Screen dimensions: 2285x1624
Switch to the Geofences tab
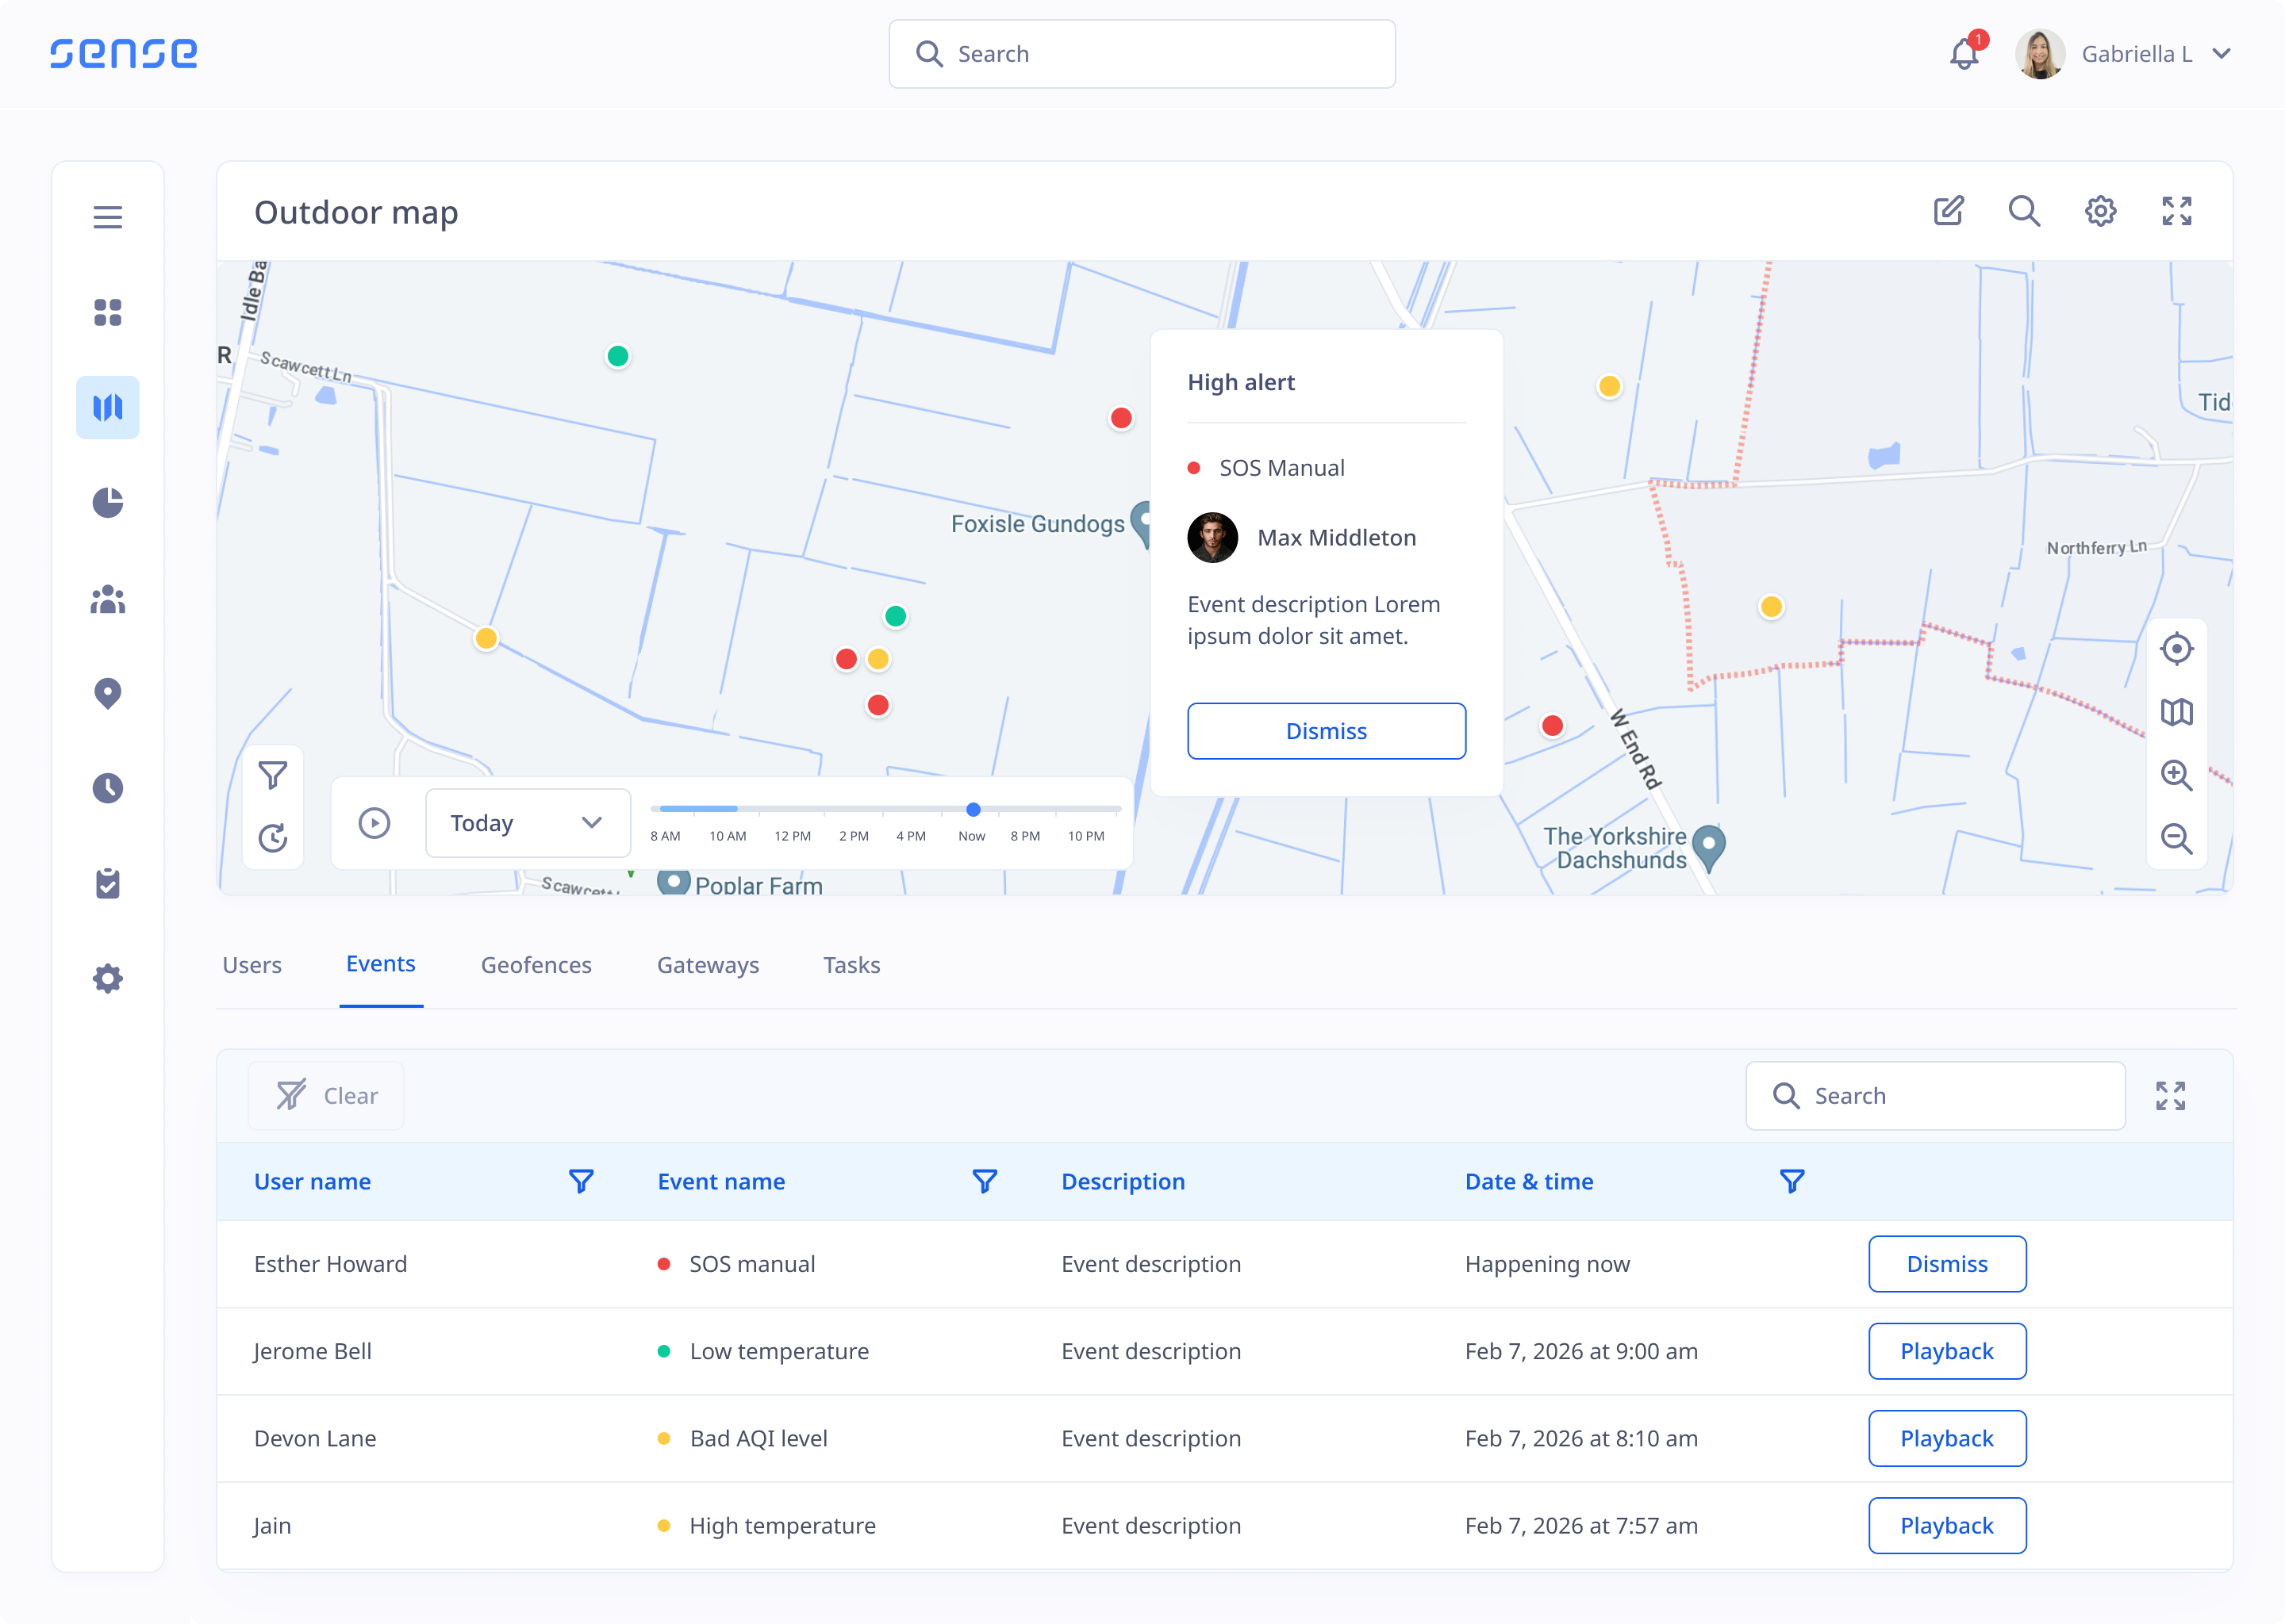pos(536,965)
